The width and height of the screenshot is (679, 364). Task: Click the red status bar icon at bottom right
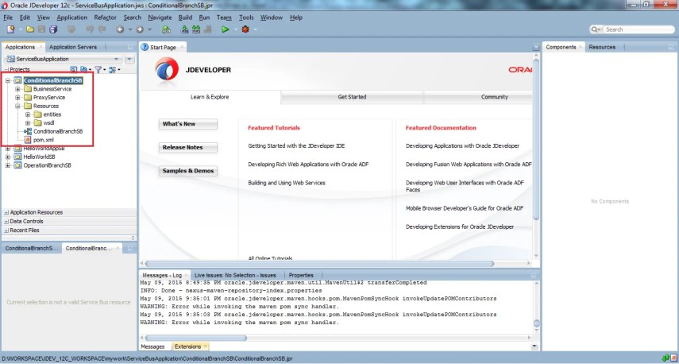673,358
